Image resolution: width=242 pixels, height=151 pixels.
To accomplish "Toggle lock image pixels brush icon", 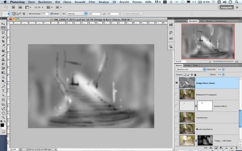I will tap(189, 75).
